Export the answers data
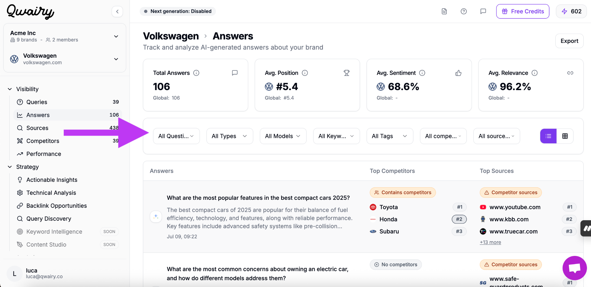This screenshot has width=591, height=287. coord(569,41)
